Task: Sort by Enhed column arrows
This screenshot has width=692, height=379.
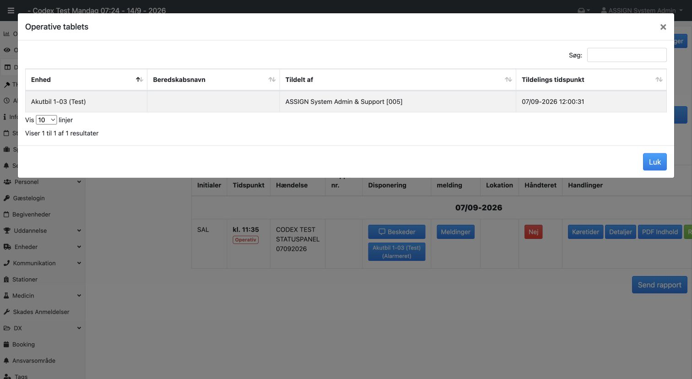Action: pyautogui.click(x=139, y=80)
